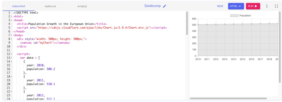
Task: Collapse the body fold arrow on line 7
Action: click(11, 35)
